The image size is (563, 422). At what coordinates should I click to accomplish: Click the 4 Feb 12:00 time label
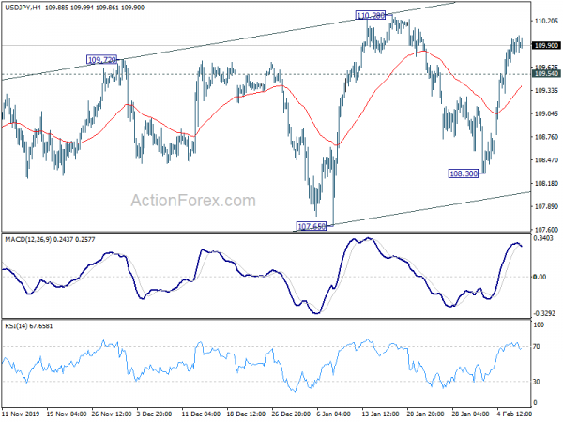[514, 414]
